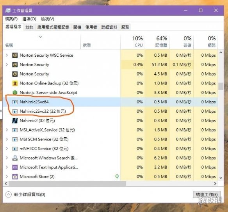Switch to the 處理程序 tab
This screenshot has width=228, height=212.
[x=13, y=27]
